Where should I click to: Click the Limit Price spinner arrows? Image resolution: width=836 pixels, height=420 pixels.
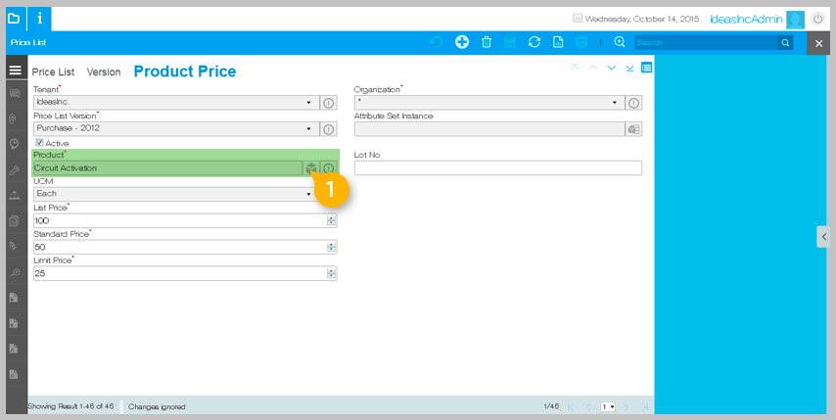tap(332, 273)
